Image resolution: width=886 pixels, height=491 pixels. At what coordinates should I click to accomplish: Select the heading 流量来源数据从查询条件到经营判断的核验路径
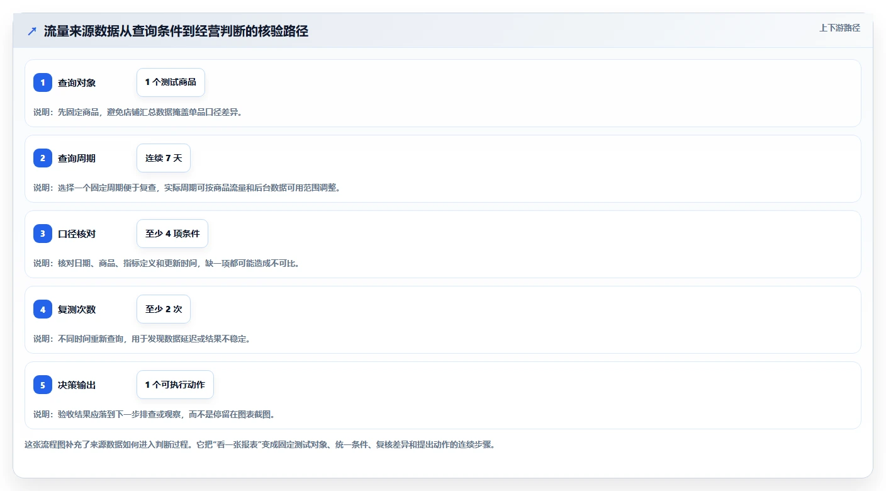tap(176, 31)
